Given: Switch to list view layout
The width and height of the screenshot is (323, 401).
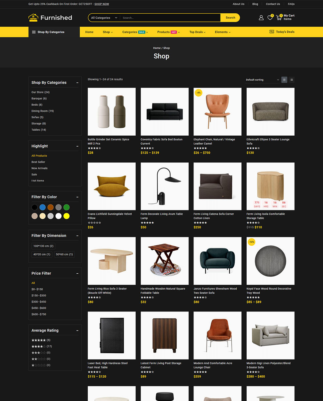Looking at the screenshot, I should click(x=292, y=80).
